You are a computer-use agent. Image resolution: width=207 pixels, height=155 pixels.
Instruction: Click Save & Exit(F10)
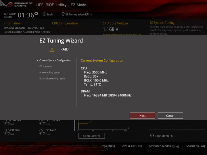[x=132, y=146]
